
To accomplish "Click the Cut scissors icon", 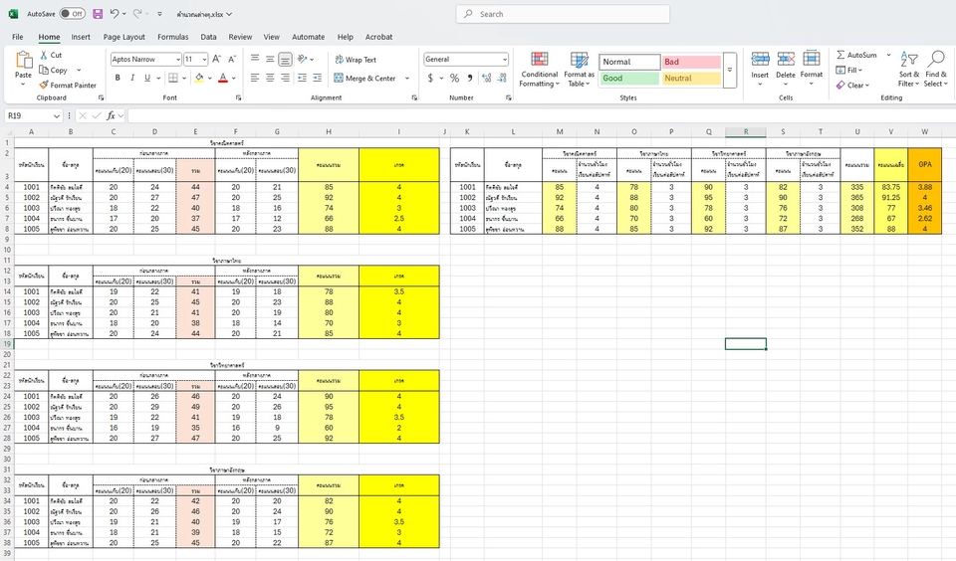I will pos(44,55).
